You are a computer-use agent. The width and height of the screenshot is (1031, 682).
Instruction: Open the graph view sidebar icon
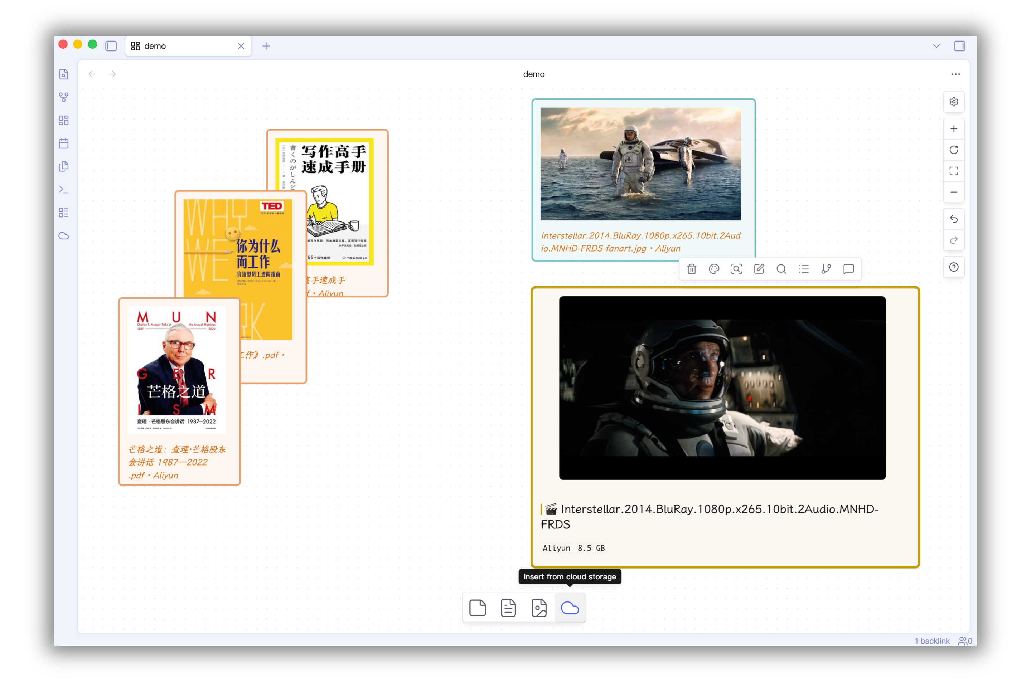point(64,97)
